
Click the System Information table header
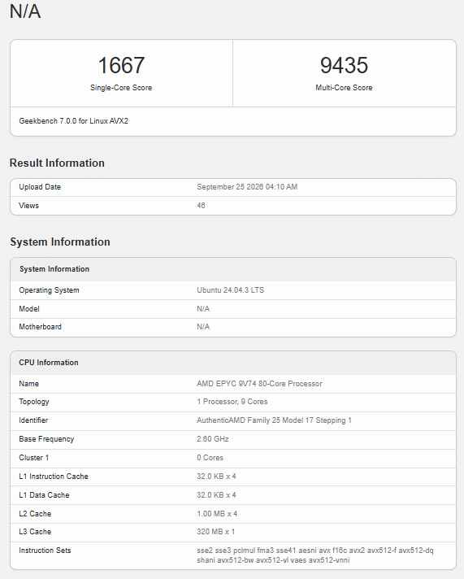[x=233, y=269]
